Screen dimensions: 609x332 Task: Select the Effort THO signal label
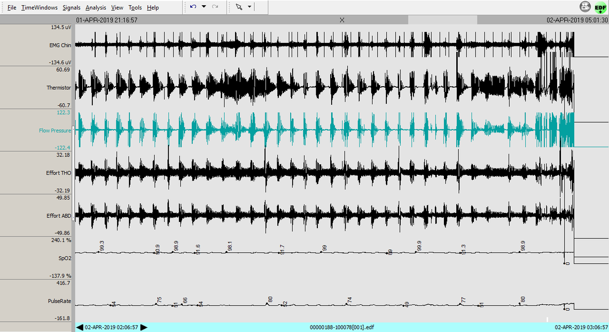59,173
